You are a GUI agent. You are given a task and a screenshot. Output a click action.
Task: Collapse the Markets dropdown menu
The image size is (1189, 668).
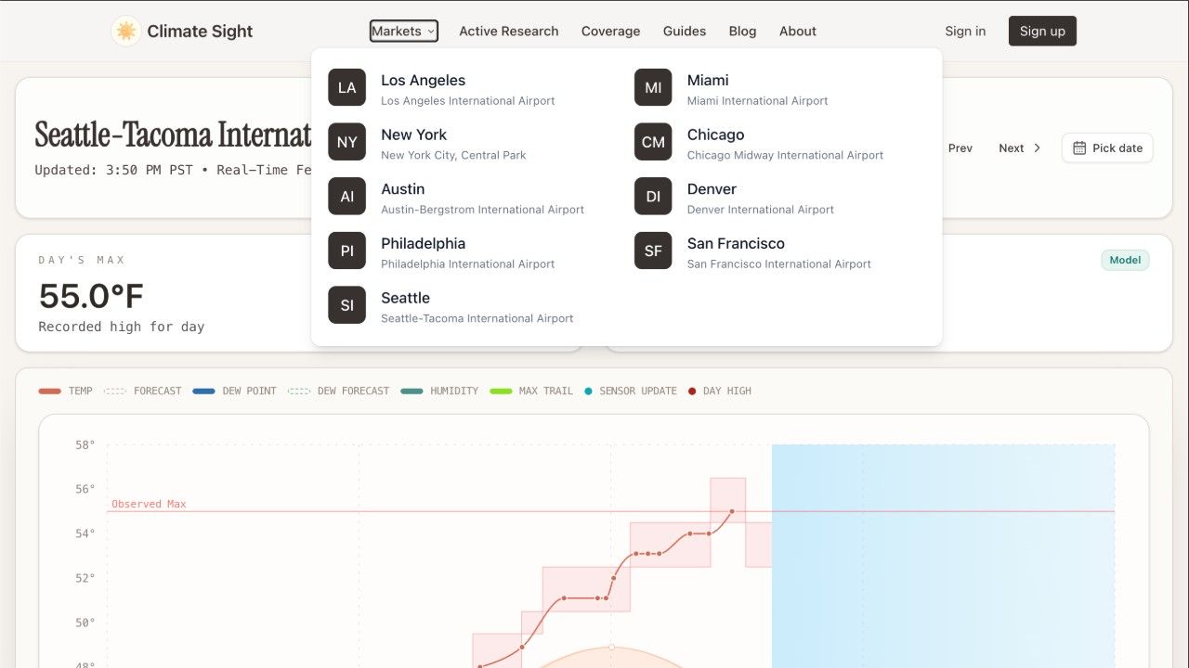403,31
